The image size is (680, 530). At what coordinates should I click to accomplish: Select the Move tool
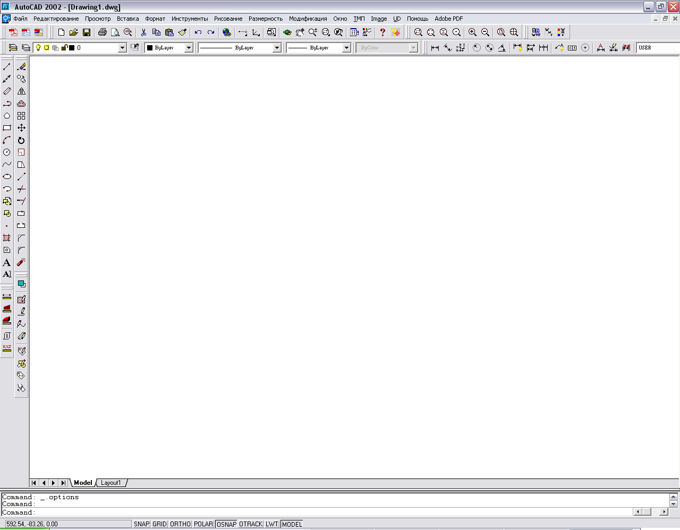(x=21, y=128)
